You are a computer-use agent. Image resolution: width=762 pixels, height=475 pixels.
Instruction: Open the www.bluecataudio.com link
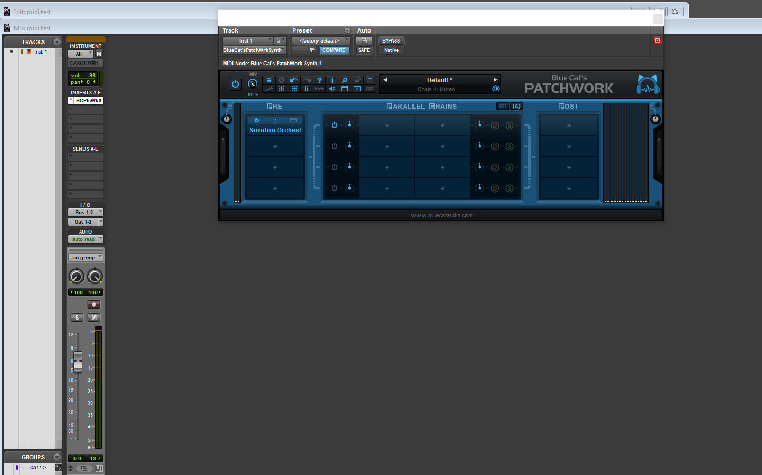pos(442,215)
